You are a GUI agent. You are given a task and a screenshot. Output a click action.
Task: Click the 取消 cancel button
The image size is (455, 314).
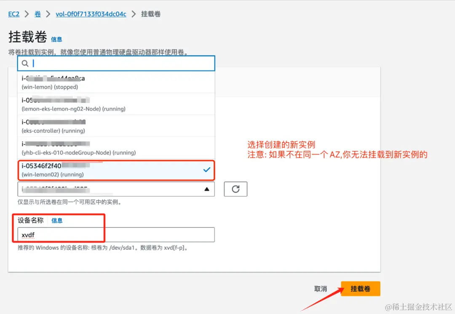[x=321, y=289]
